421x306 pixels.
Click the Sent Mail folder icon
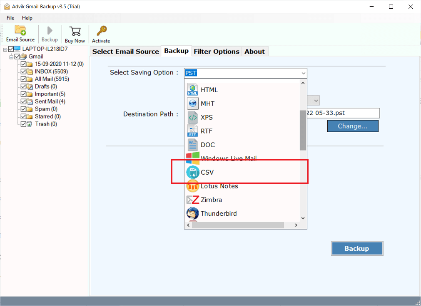tap(30, 101)
